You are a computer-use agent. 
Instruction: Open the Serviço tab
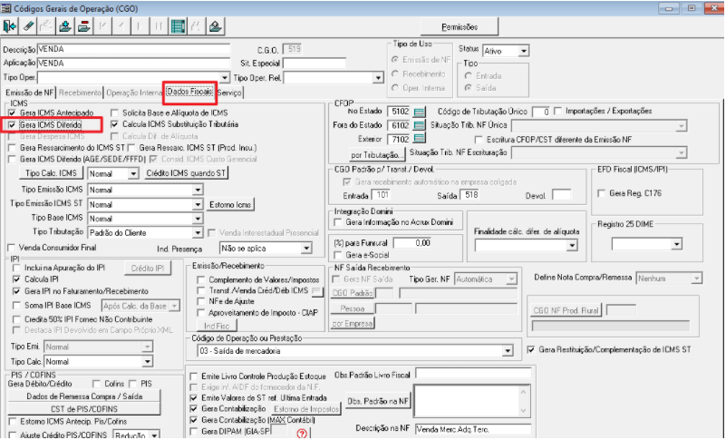click(229, 93)
